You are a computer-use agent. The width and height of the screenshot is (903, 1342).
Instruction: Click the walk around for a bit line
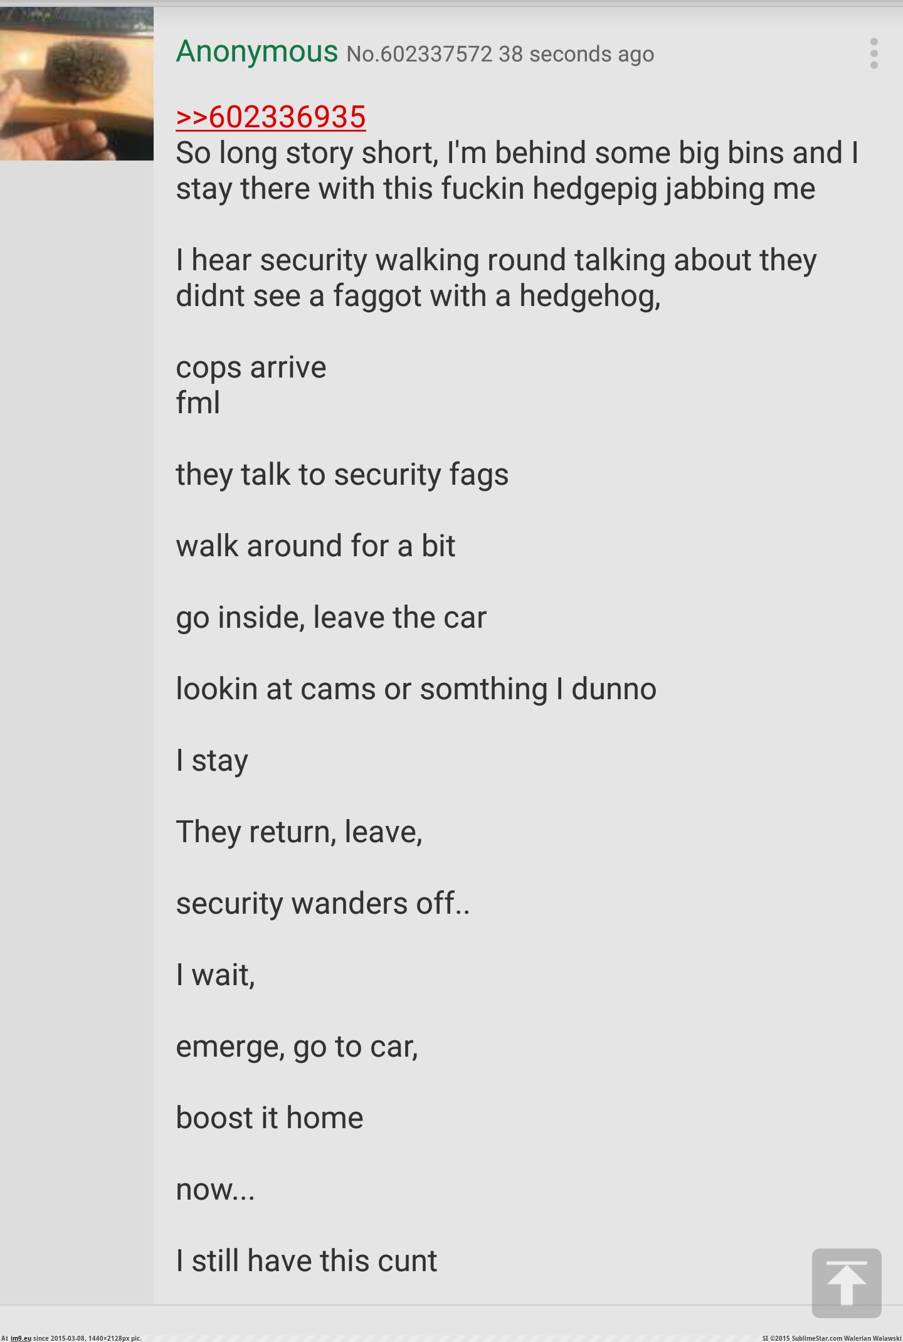(315, 546)
